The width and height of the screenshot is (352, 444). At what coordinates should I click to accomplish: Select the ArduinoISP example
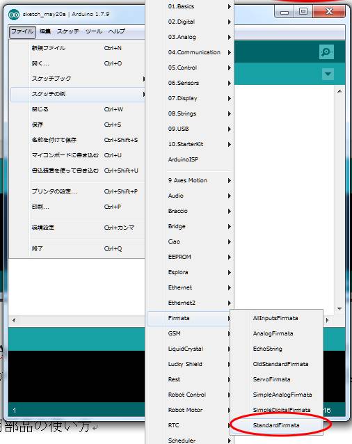point(190,159)
